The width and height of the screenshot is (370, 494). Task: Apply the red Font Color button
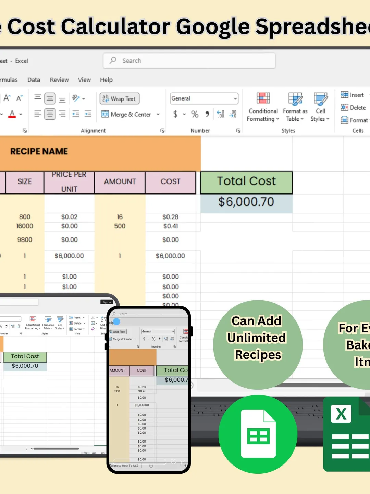pyautogui.click(x=12, y=114)
